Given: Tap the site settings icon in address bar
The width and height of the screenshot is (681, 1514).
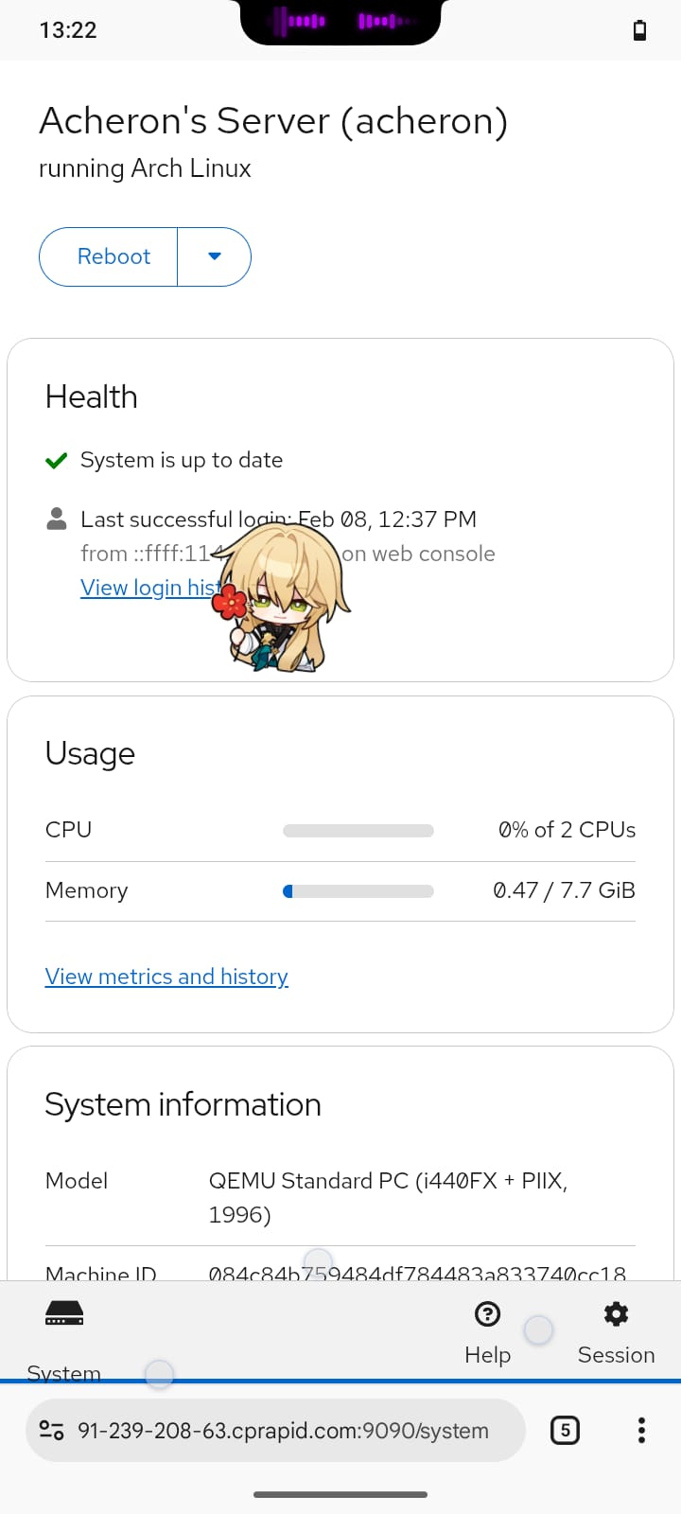Looking at the screenshot, I should click(52, 1431).
